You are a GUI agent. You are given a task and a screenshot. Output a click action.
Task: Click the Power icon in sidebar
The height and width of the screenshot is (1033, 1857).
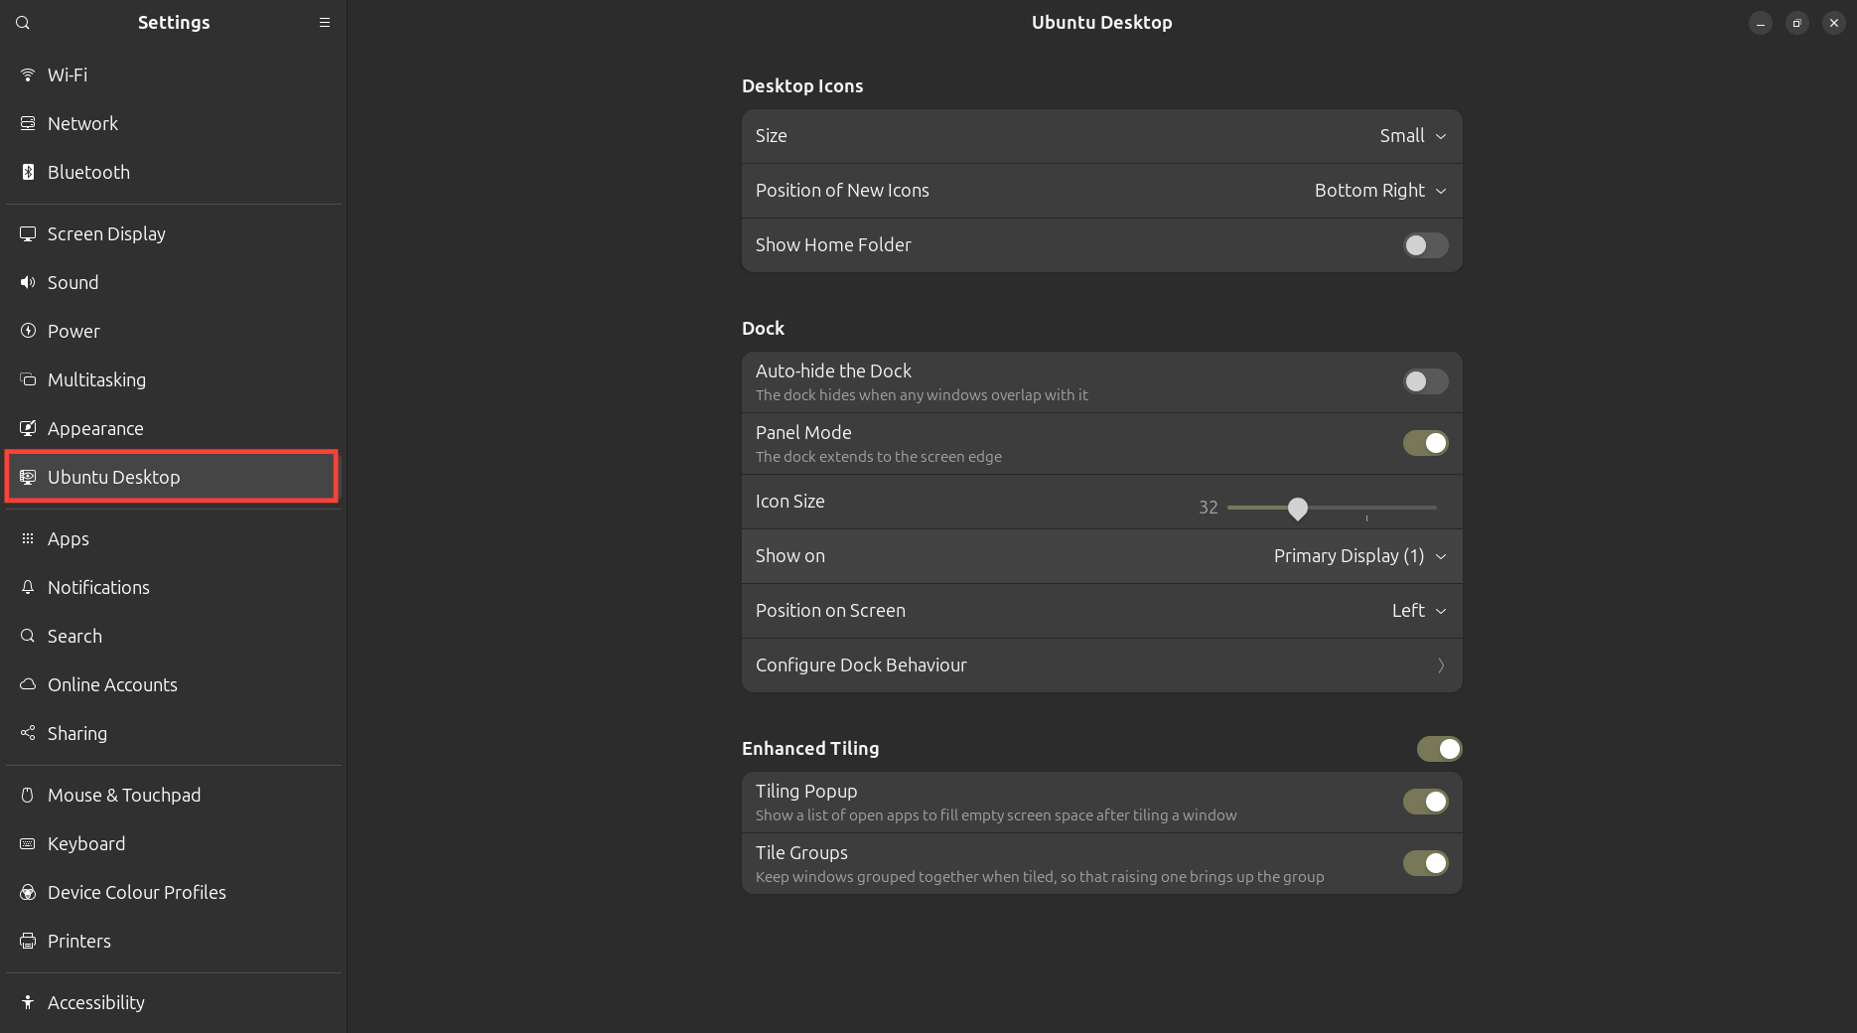(x=28, y=332)
